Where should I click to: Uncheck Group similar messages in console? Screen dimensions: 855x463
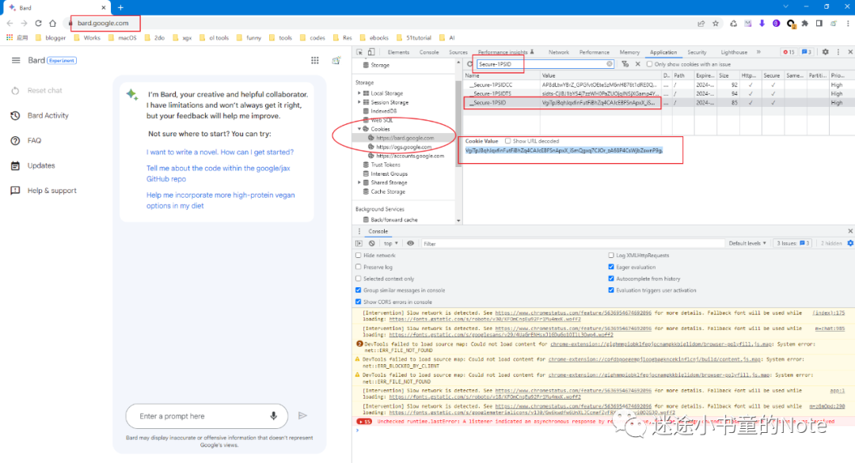(359, 290)
